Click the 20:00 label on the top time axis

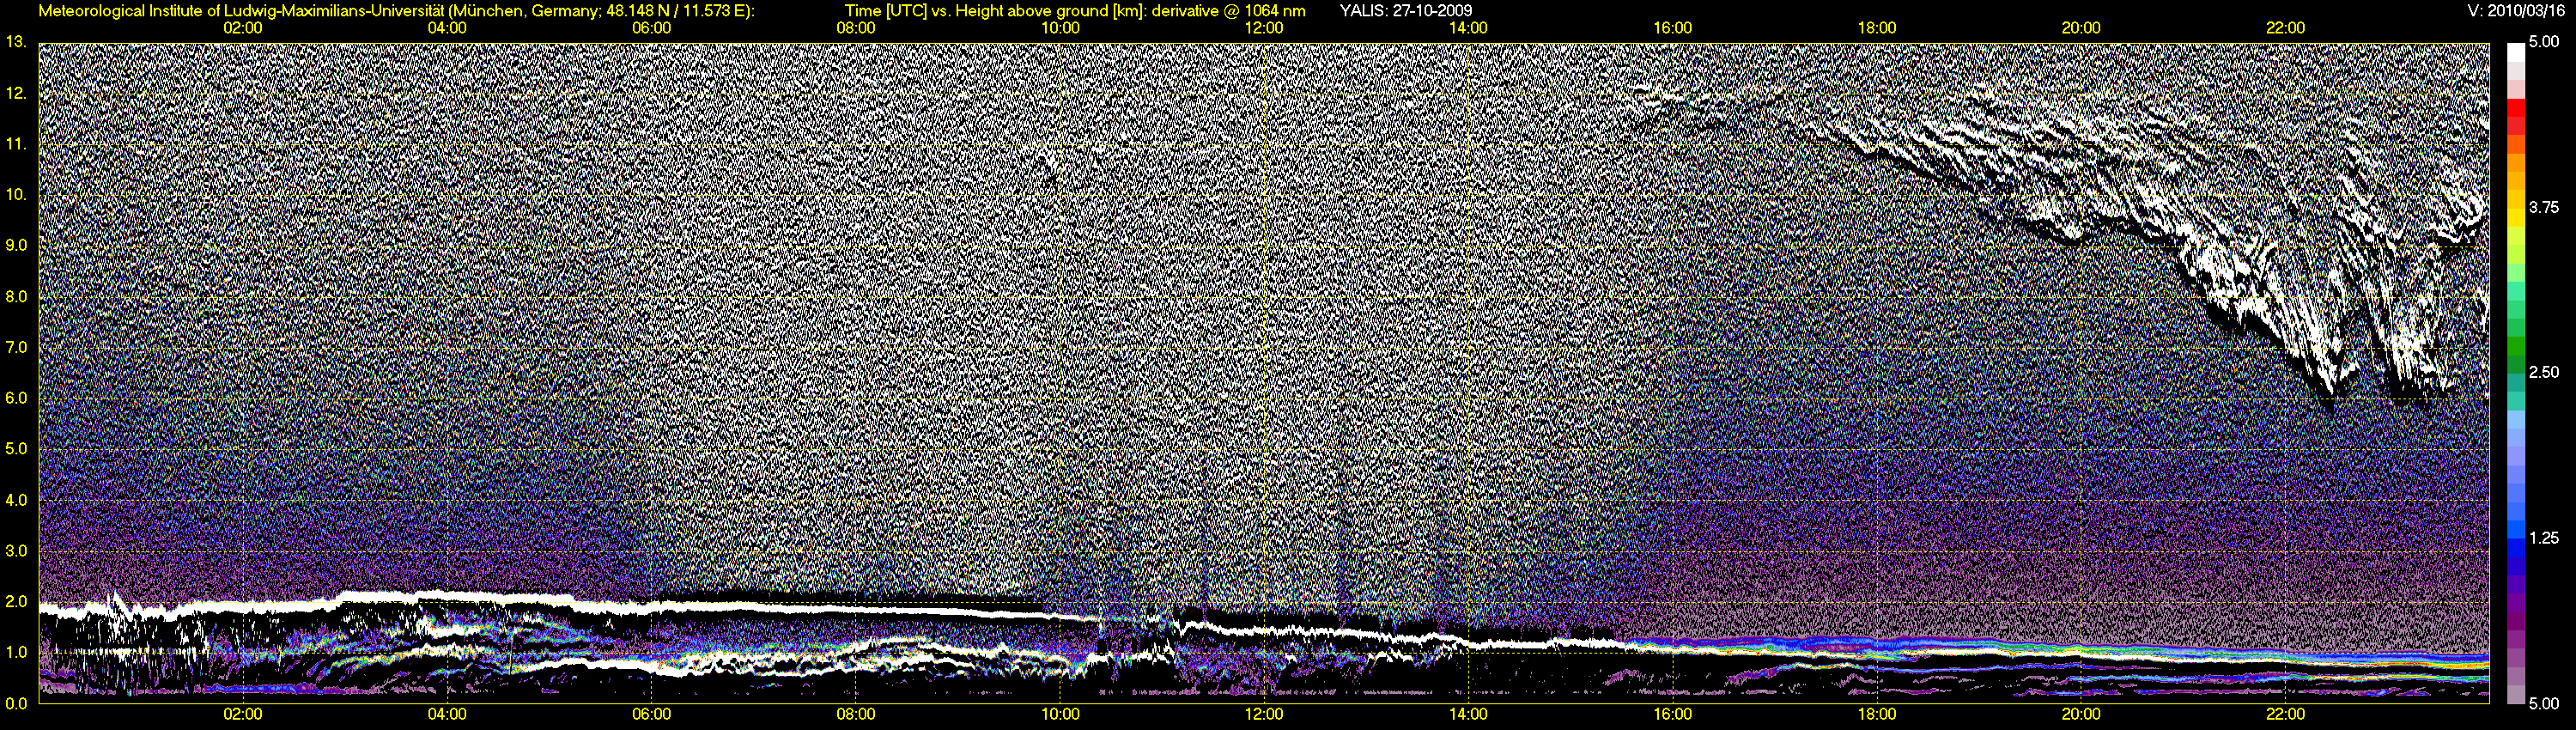[x=2081, y=28]
